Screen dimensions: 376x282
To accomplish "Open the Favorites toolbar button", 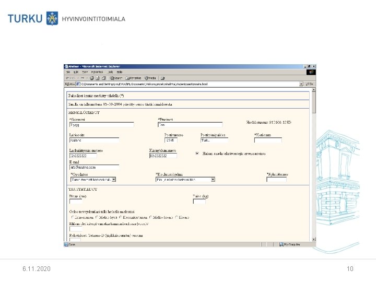I will 133,78.
